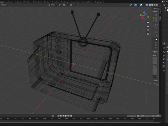Click the X axis on navigation gizmo
This screenshot has height=126, width=168.
(146, 14)
